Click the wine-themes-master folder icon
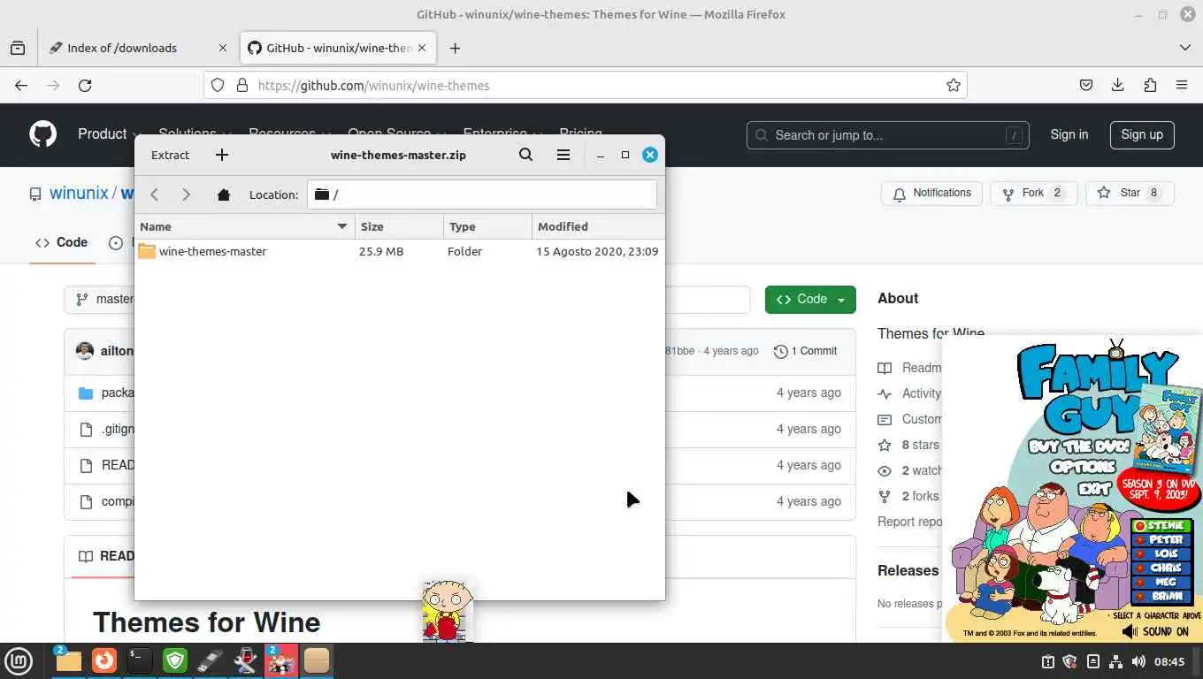 147,251
